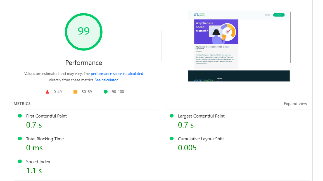The height and width of the screenshot is (181, 323).
Task: Click the green circle 90–100 legend icon
Action: tap(106, 92)
